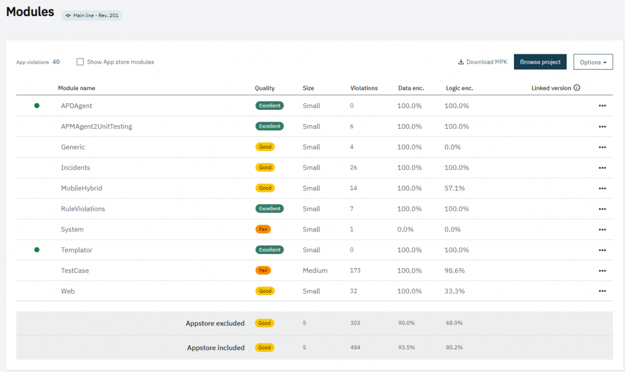Screen dimensions: 625x372
Task: Open the three-dot menu for Generic module
Action: pyautogui.click(x=602, y=147)
